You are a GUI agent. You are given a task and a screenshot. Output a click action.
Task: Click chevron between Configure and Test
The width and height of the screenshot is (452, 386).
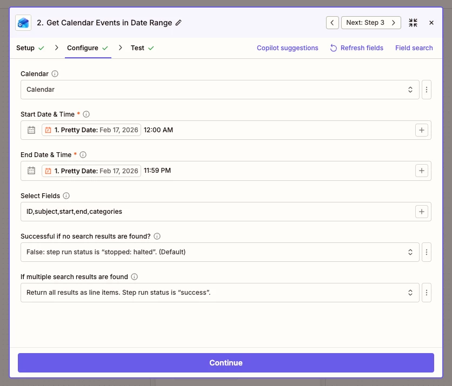point(121,48)
